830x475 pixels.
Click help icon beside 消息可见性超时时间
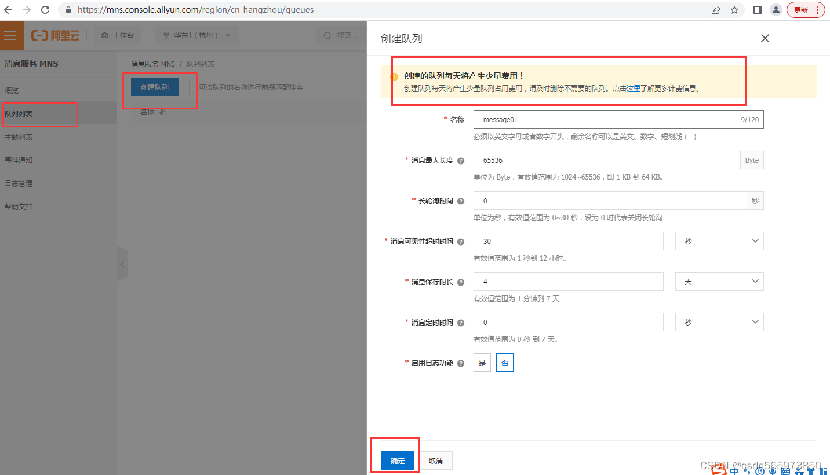[x=461, y=242]
